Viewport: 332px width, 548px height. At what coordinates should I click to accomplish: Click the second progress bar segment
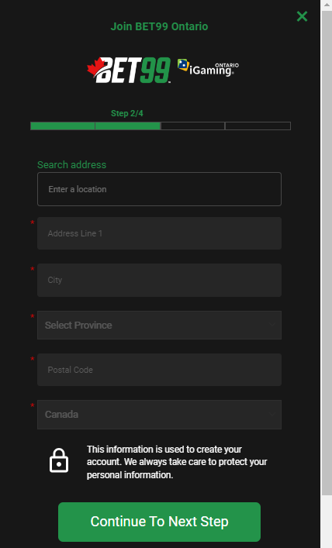pyautogui.click(x=128, y=126)
